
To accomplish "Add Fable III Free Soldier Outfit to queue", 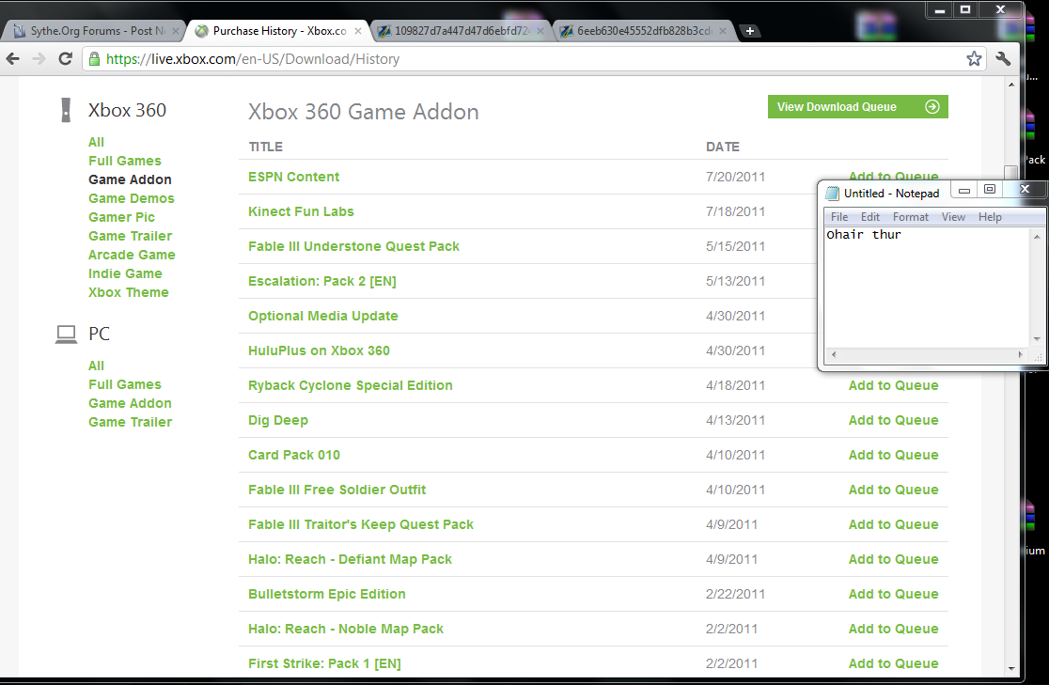I will [x=893, y=490].
